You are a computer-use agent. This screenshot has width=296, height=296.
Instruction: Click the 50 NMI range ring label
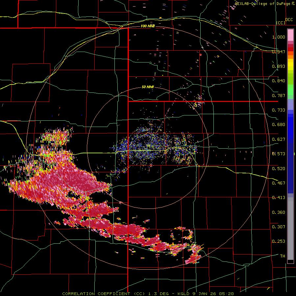point(148,87)
